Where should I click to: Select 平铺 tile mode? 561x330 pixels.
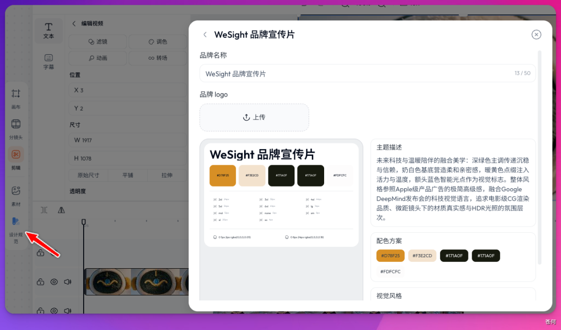pos(128,175)
